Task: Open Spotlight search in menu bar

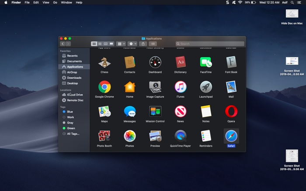Action: pos(292,2)
